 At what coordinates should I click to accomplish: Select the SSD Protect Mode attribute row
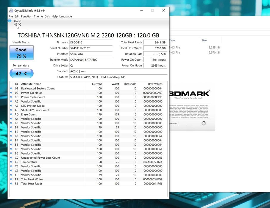86,106
